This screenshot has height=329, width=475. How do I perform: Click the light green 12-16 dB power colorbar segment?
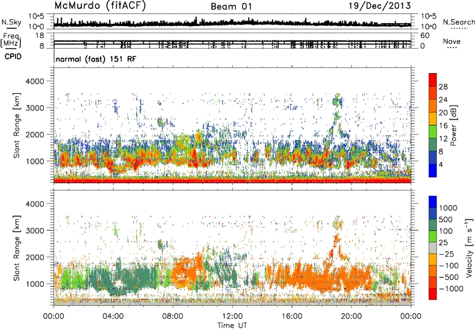pos(433,132)
